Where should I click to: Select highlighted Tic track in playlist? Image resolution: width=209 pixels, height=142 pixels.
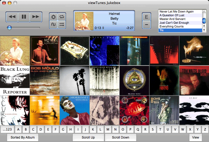180,30
